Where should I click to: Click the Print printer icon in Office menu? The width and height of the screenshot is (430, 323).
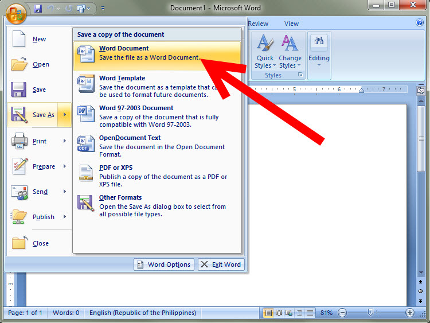coord(19,141)
